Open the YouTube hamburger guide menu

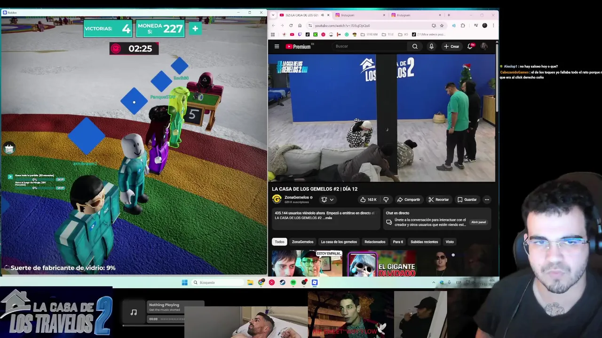click(277, 46)
